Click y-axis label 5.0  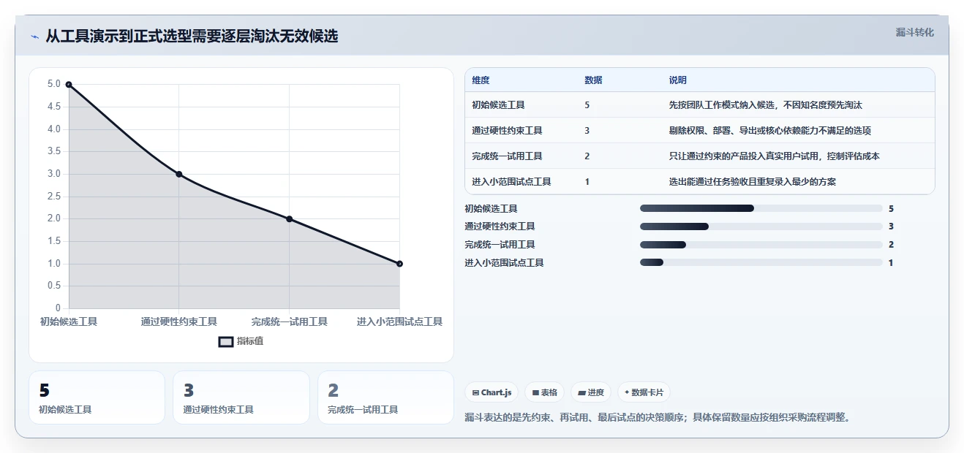(x=54, y=84)
